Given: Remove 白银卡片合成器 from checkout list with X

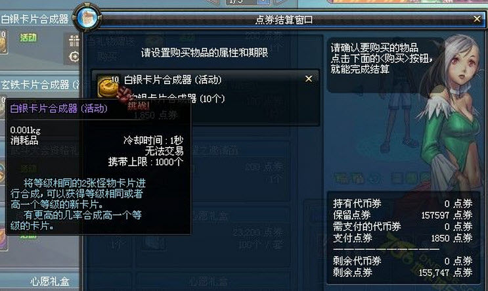Looking at the screenshot, I should pyautogui.click(x=309, y=79).
